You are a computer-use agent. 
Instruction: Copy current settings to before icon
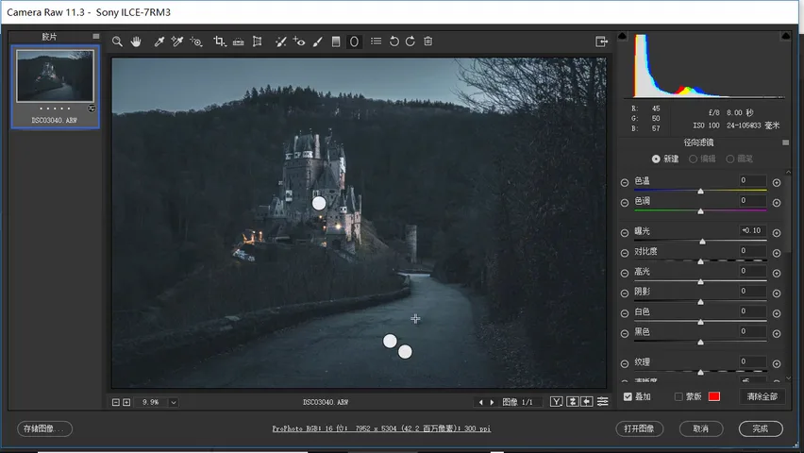587,402
